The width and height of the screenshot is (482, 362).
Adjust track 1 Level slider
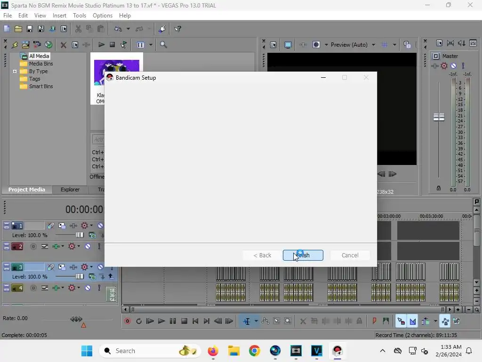[79, 235]
